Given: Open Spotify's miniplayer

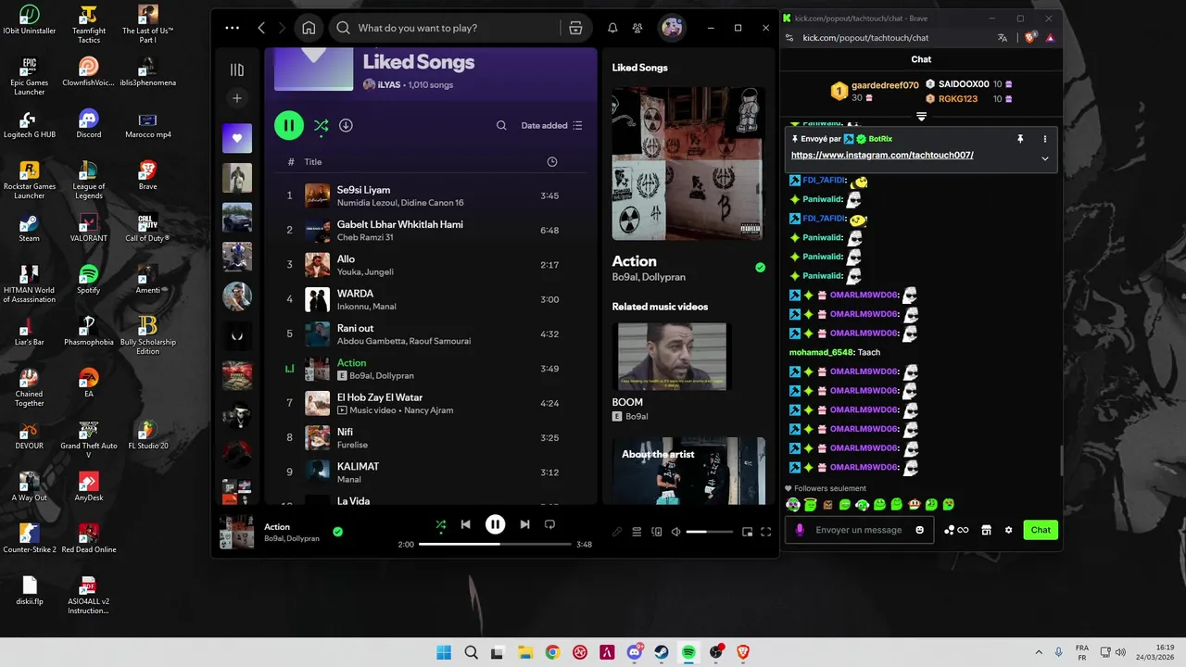Looking at the screenshot, I should coord(747,532).
